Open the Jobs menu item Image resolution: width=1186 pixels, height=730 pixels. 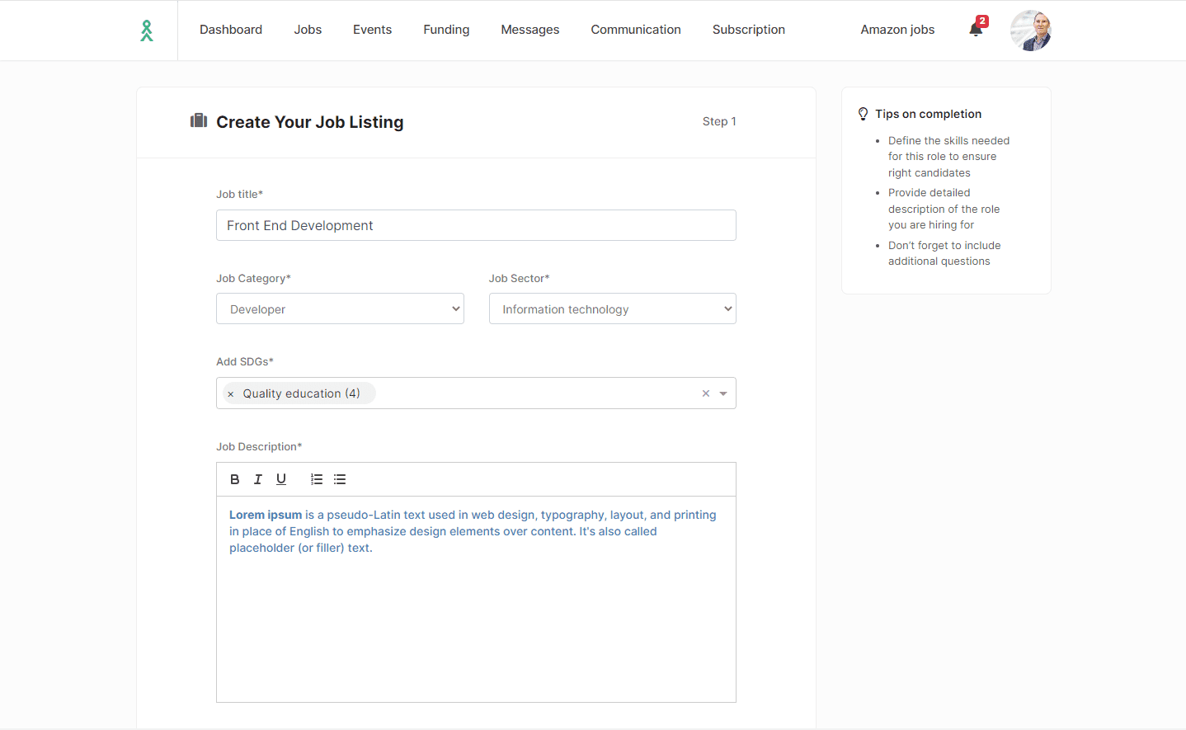coord(308,30)
